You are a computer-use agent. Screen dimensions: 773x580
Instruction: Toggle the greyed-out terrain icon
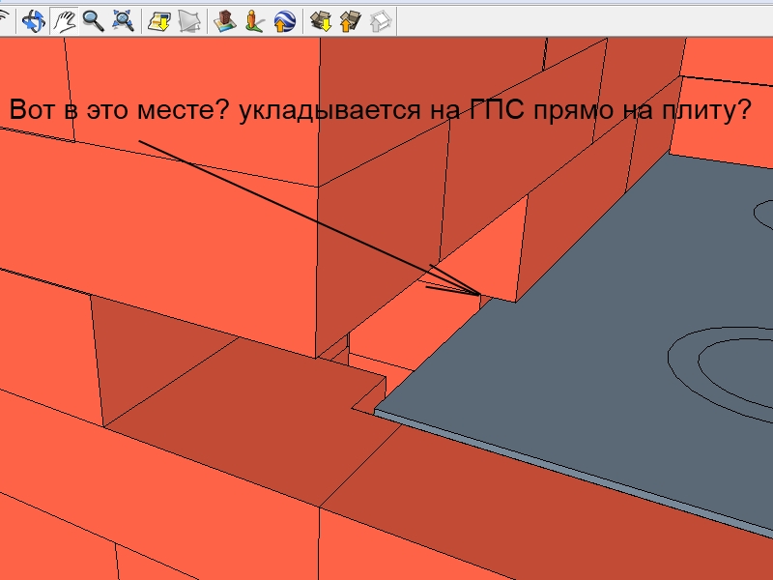pyautogui.click(x=189, y=20)
